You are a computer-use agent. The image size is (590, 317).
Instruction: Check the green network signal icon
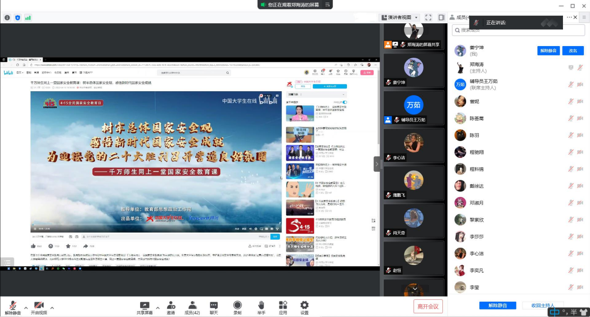(x=28, y=18)
